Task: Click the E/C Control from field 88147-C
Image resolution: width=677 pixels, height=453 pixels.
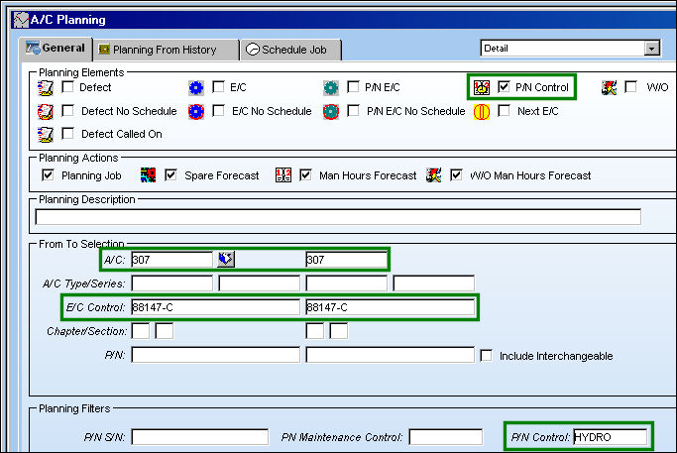Action: 216,307
